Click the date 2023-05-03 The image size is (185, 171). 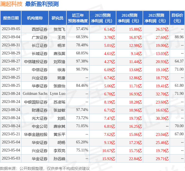pos(11,158)
